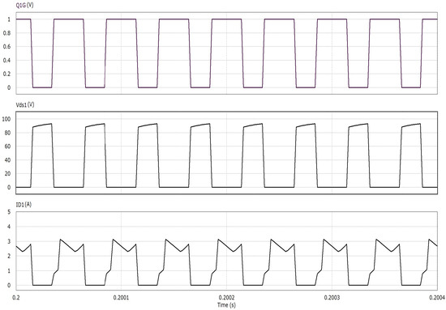Click the 0.2002 time axis tick

[226, 298]
